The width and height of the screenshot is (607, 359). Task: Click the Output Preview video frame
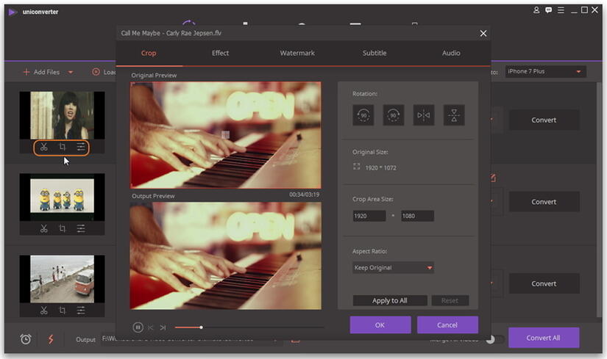(226, 255)
